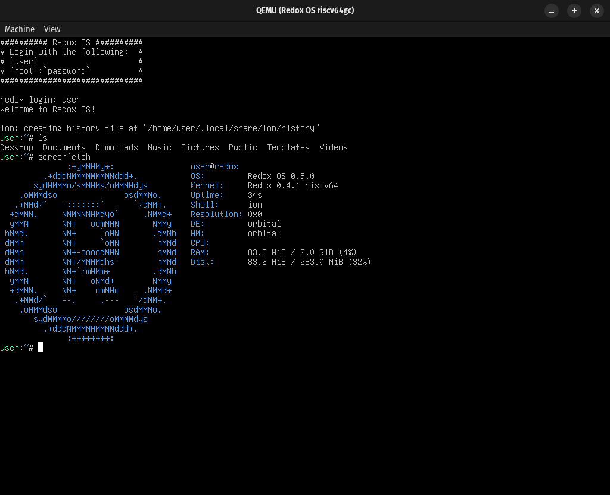Click the 'screenfetch' command text

coord(64,157)
